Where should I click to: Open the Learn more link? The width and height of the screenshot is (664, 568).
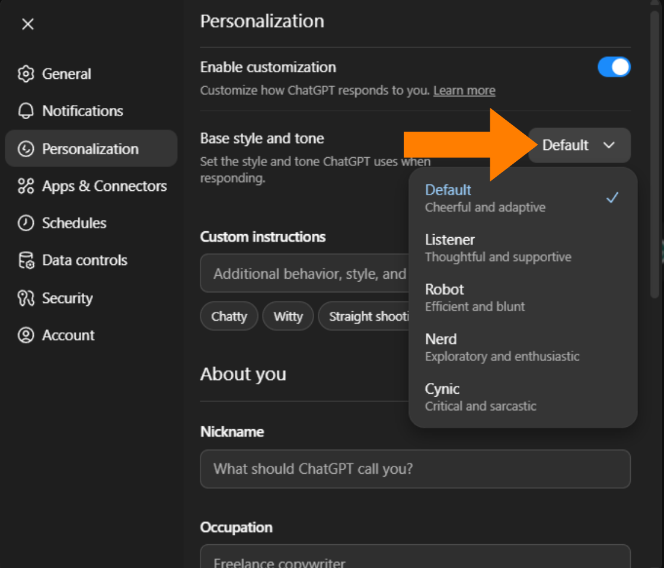click(464, 90)
